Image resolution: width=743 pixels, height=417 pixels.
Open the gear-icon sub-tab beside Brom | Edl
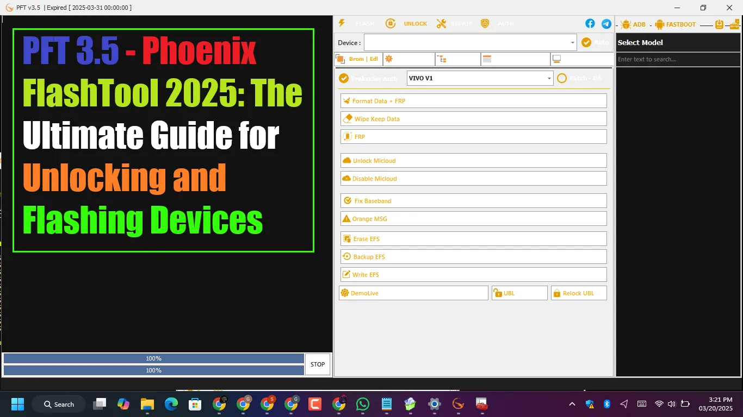coord(409,59)
